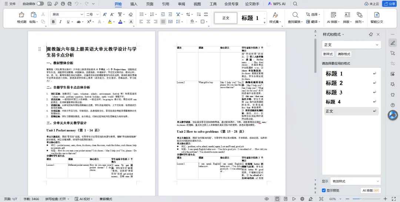This screenshot has height=202, width=400.
Task: Open the 审阅 ribbon tab
Action: [x=181, y=4]
